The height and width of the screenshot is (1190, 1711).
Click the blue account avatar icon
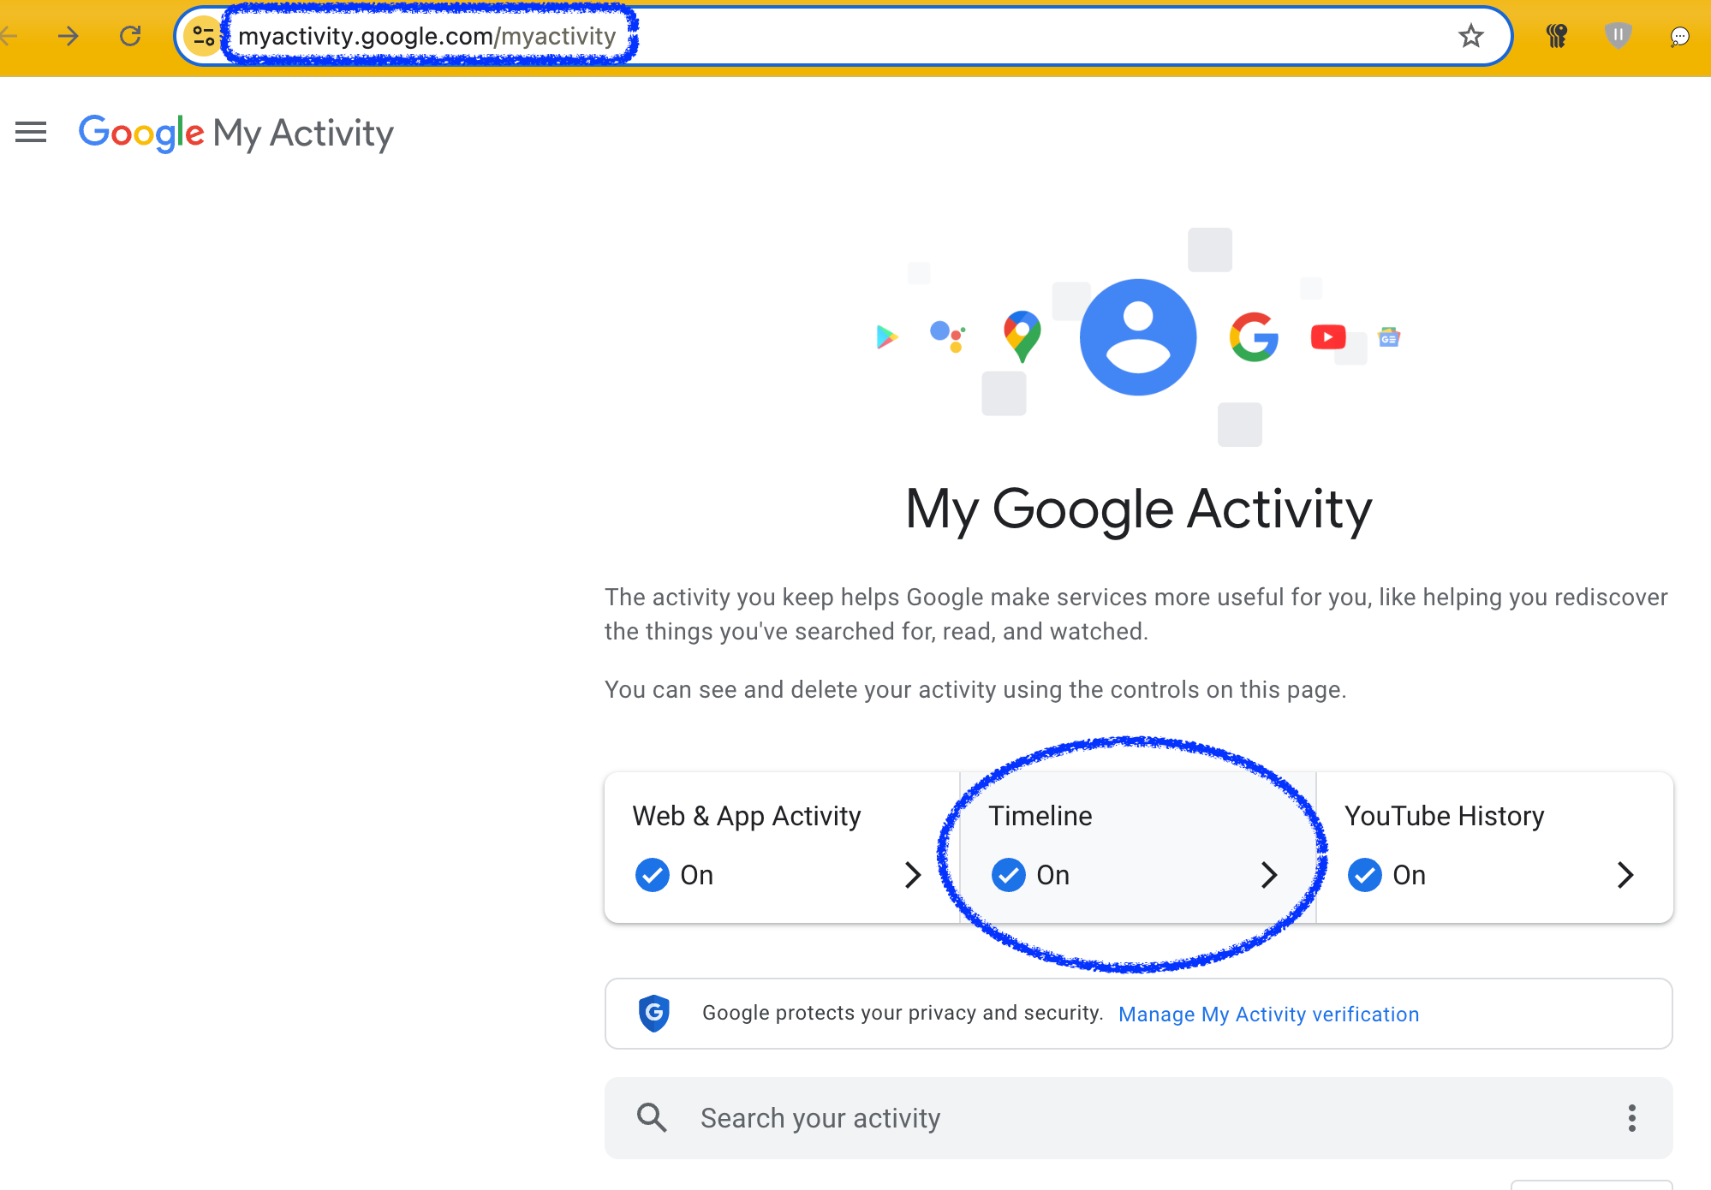tap(1138, 336)
